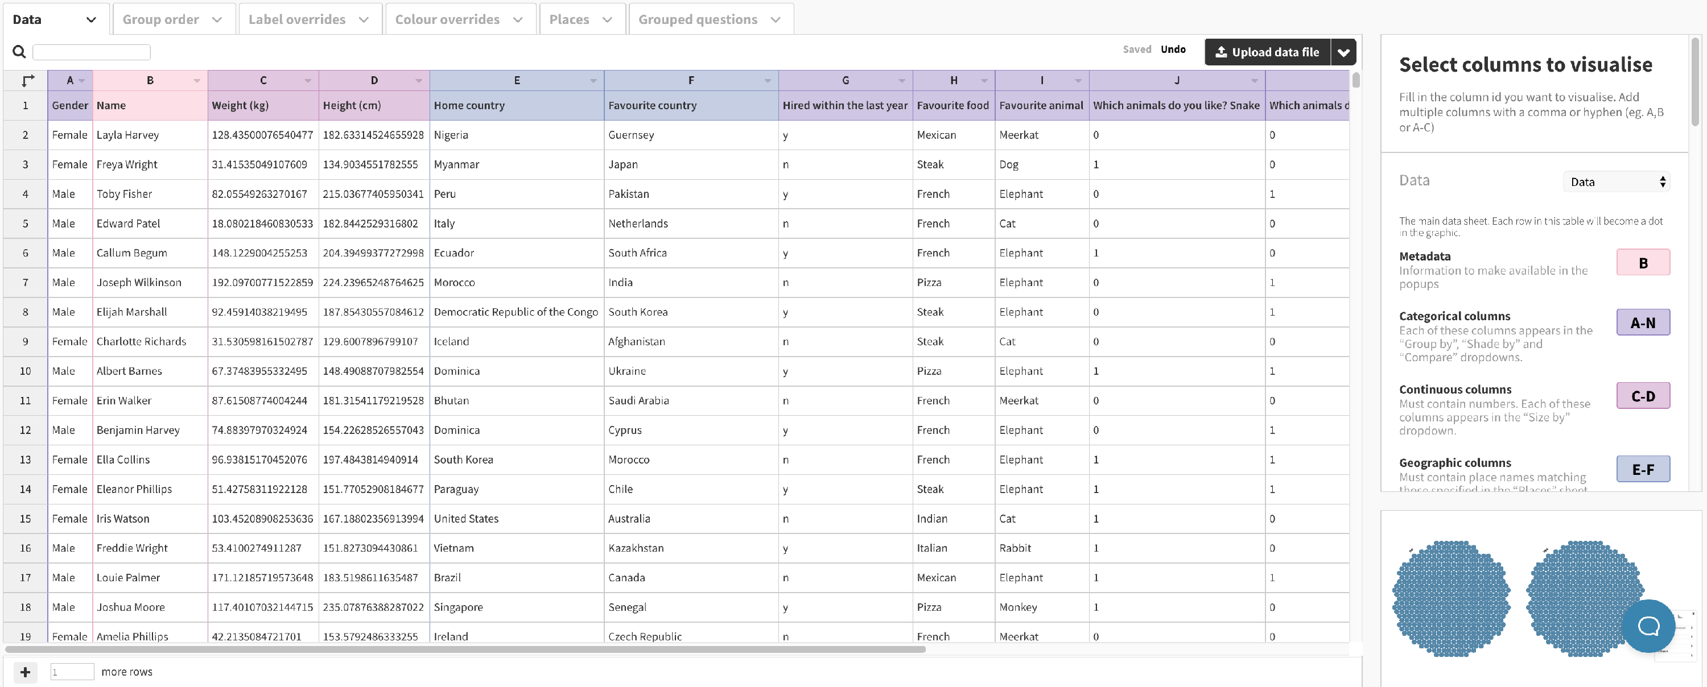Click the search magnifier icon

click(x=19, y=52)
